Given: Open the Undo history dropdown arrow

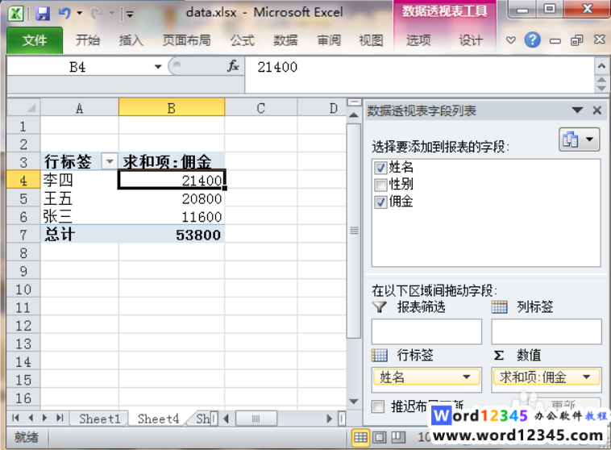Looking at the screenshot, I should pyautogui.click(x=80, y=13).
